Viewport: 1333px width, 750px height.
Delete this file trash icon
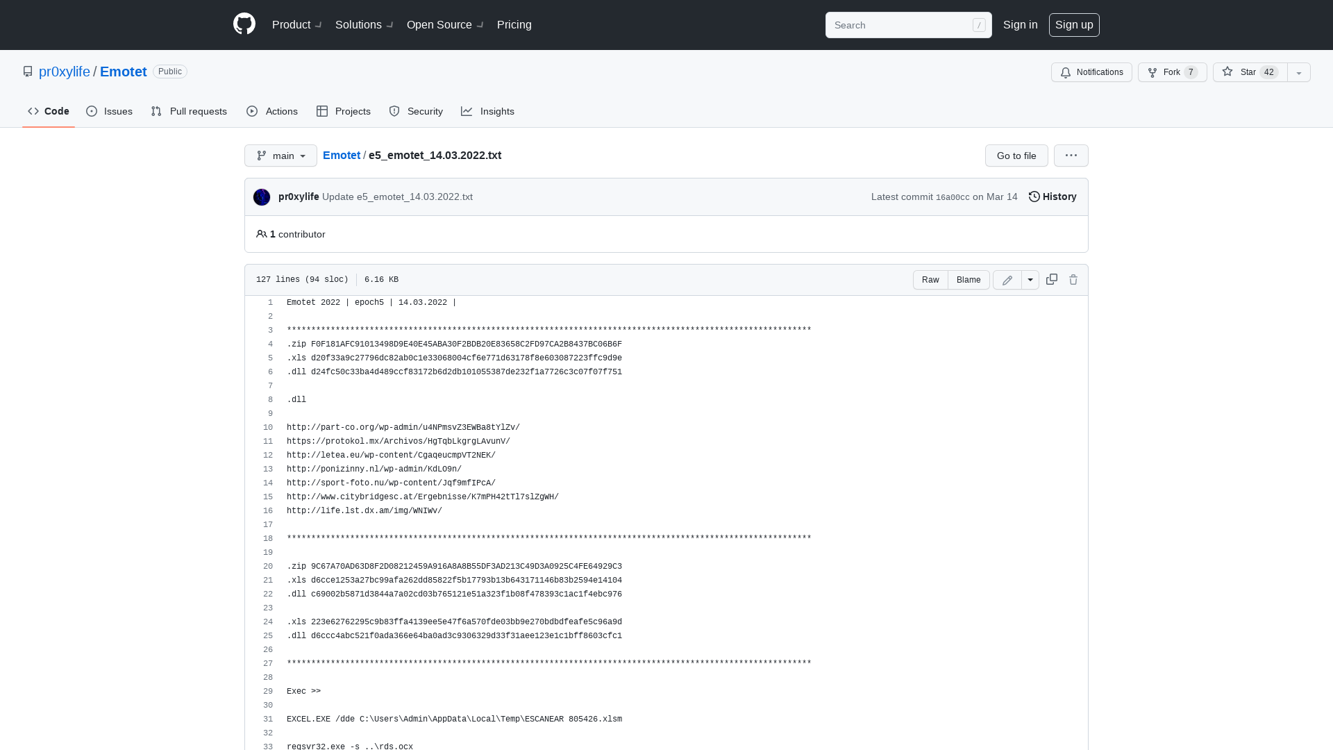coord(1073,279)
